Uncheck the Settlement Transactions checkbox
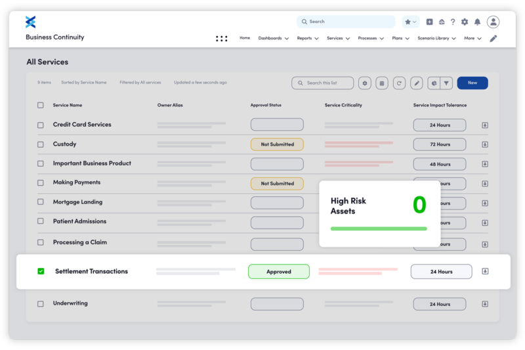The image size is (525, 350). pos(41,271)
